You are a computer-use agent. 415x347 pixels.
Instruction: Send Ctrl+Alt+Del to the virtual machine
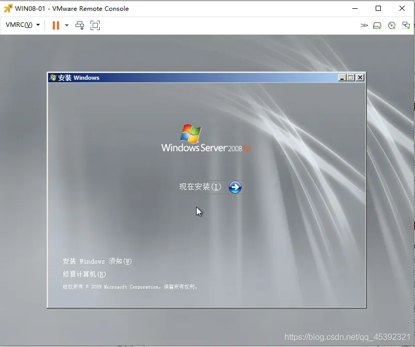click(80, 25)
